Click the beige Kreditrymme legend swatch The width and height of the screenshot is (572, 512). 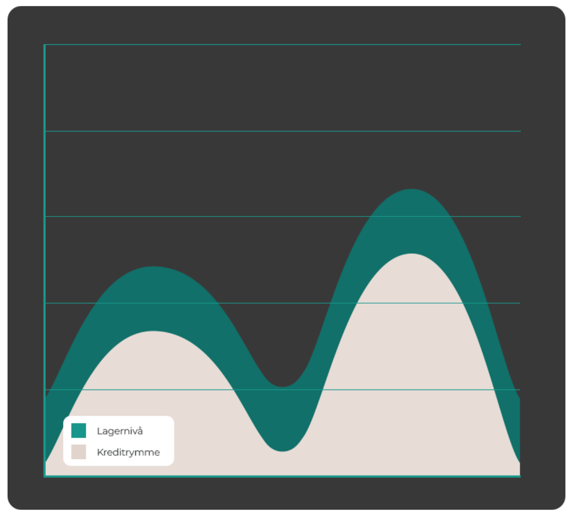79,452
